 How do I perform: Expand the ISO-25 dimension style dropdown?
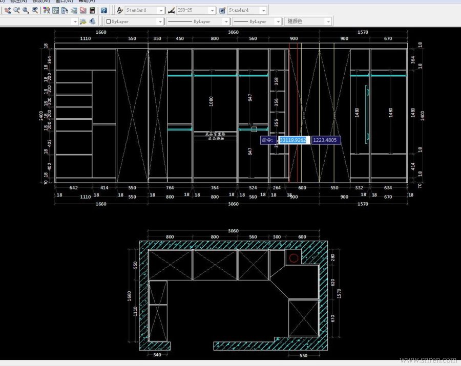[212, 10]
